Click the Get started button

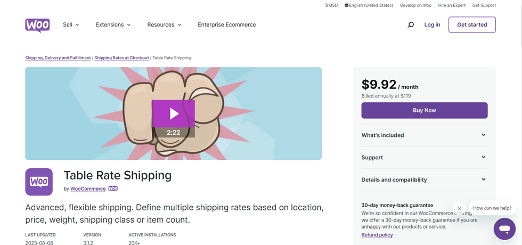click(472, 25)
